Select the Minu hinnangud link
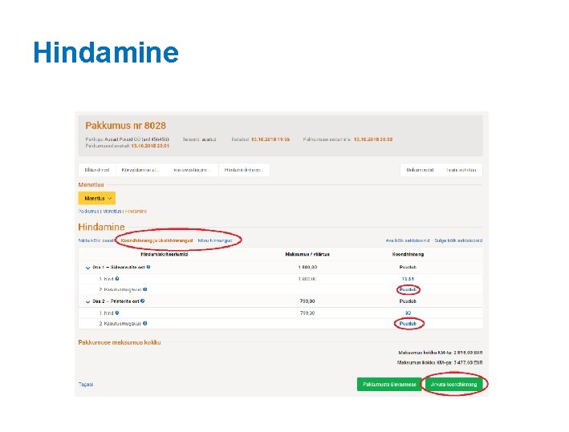The width and height of the screenshot is (569, 432). point(215,240)
